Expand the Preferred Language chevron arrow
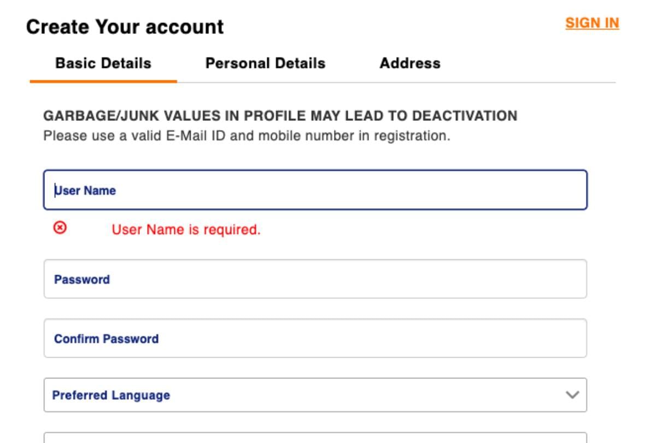 click(572, 394)
